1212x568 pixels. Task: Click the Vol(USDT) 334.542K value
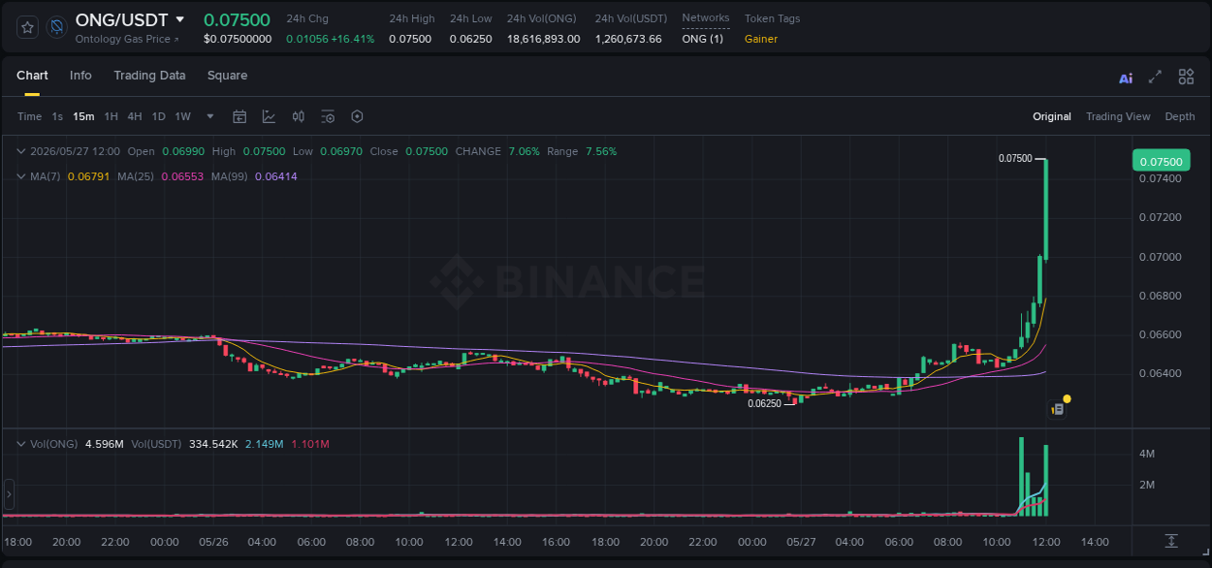click(x=211, y=444)
